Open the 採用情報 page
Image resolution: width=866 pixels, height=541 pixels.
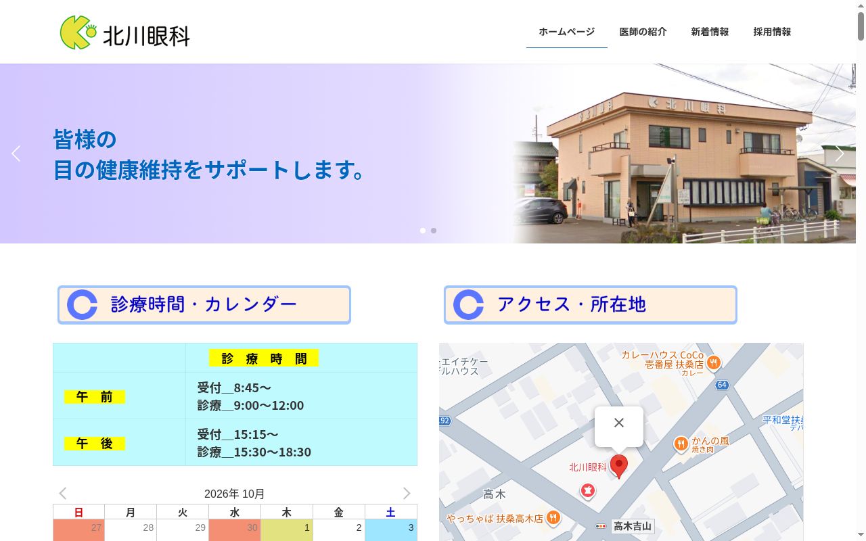tap(772, 32)
